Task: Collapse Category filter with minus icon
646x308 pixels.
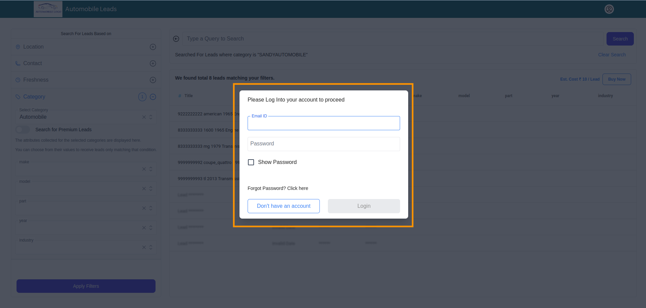Action: 153,97
